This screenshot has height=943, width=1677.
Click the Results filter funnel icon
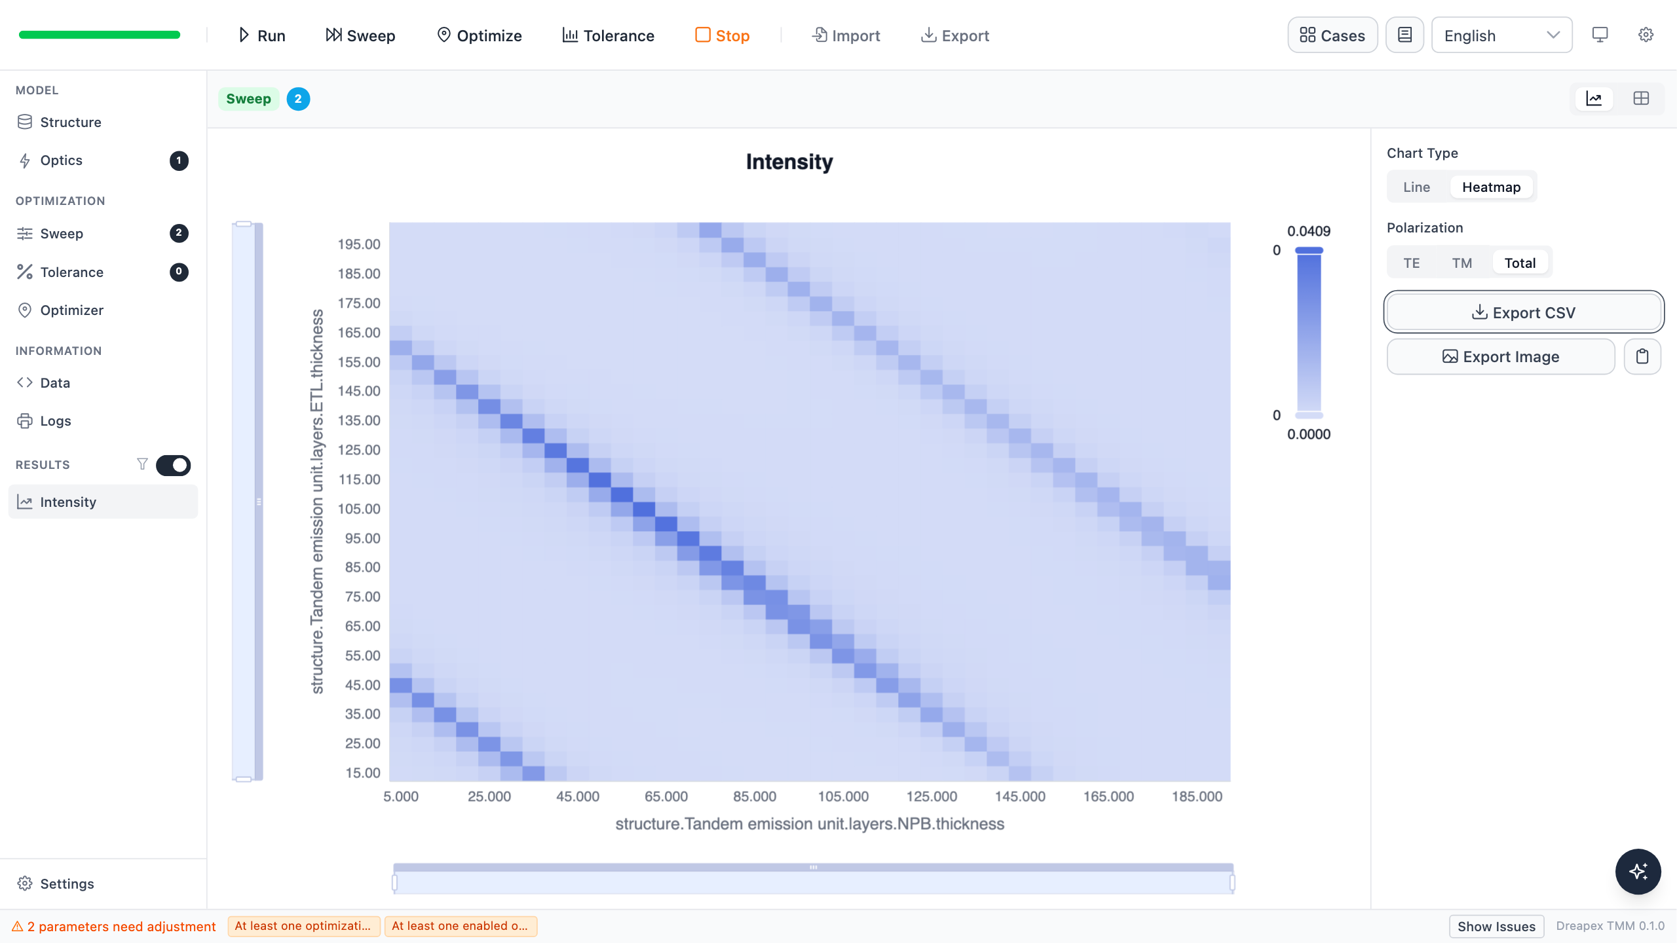[142, 464]
